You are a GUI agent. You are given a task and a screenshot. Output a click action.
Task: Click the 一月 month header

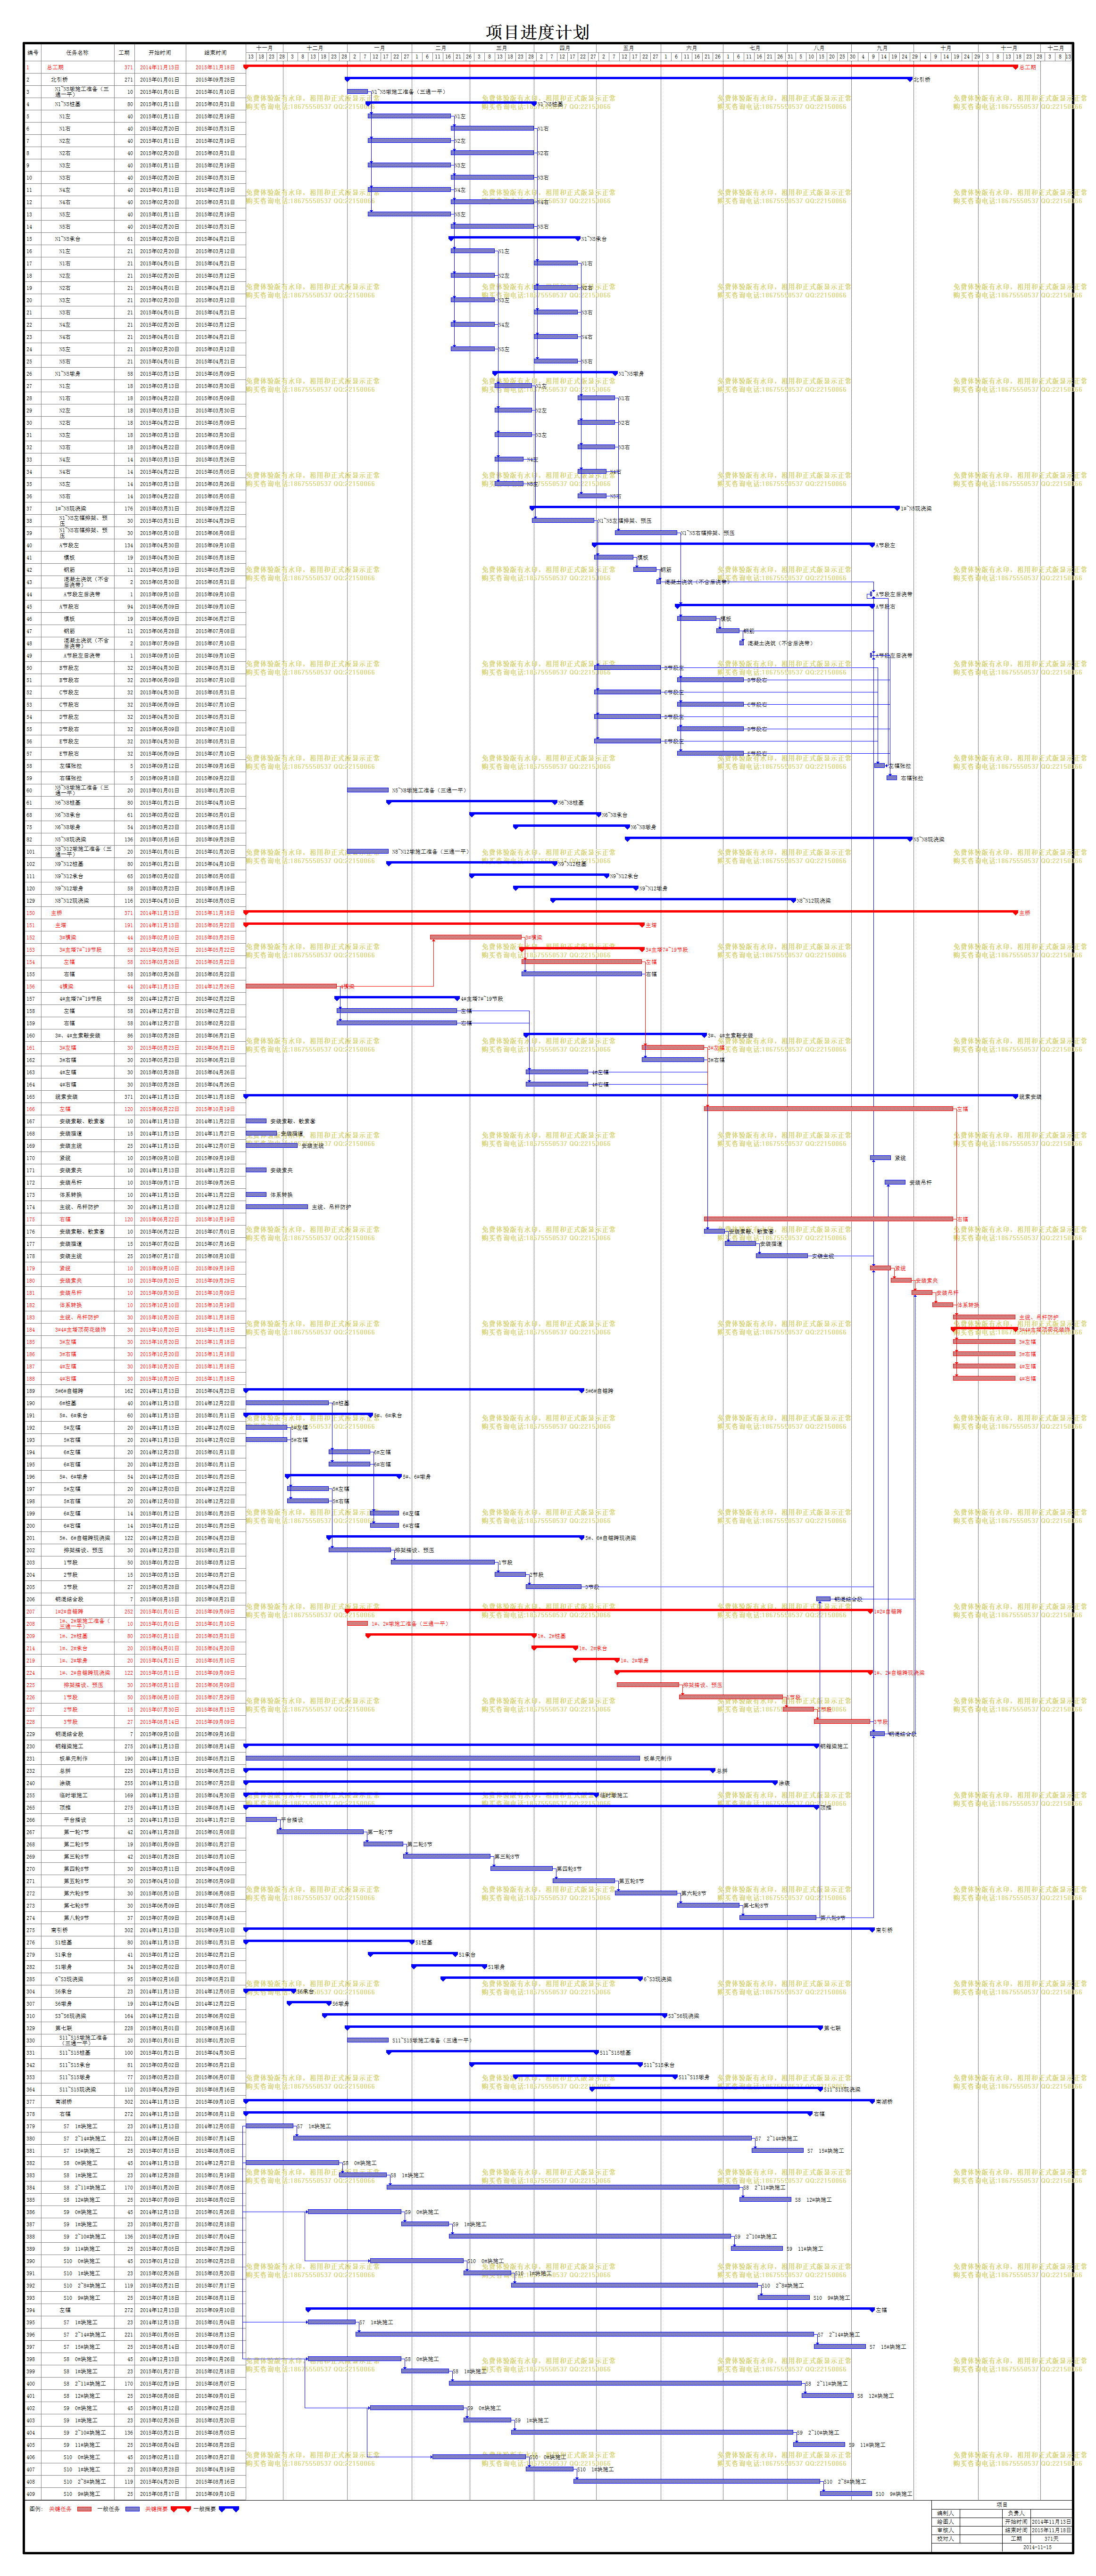click(379, 48)
